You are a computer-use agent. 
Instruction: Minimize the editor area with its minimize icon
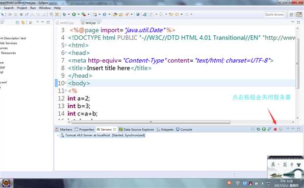click(x=293, y=22)
